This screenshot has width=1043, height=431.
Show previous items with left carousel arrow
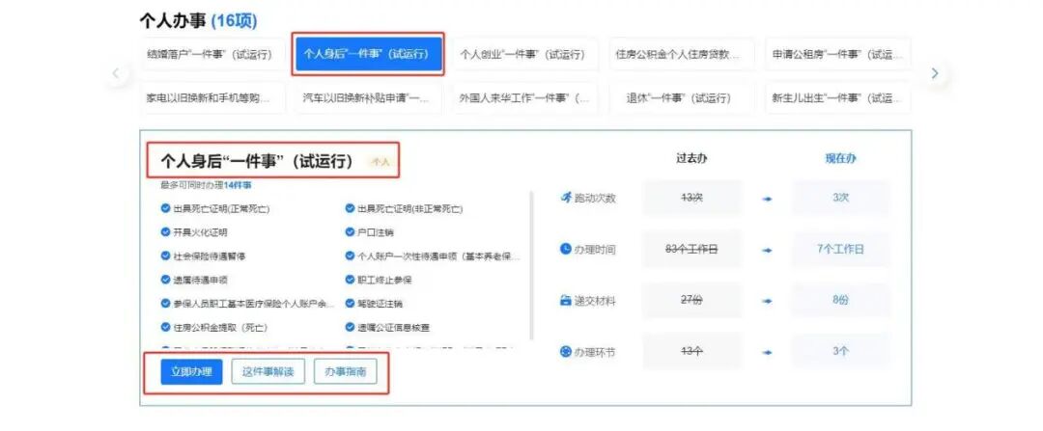coord(117,73)
